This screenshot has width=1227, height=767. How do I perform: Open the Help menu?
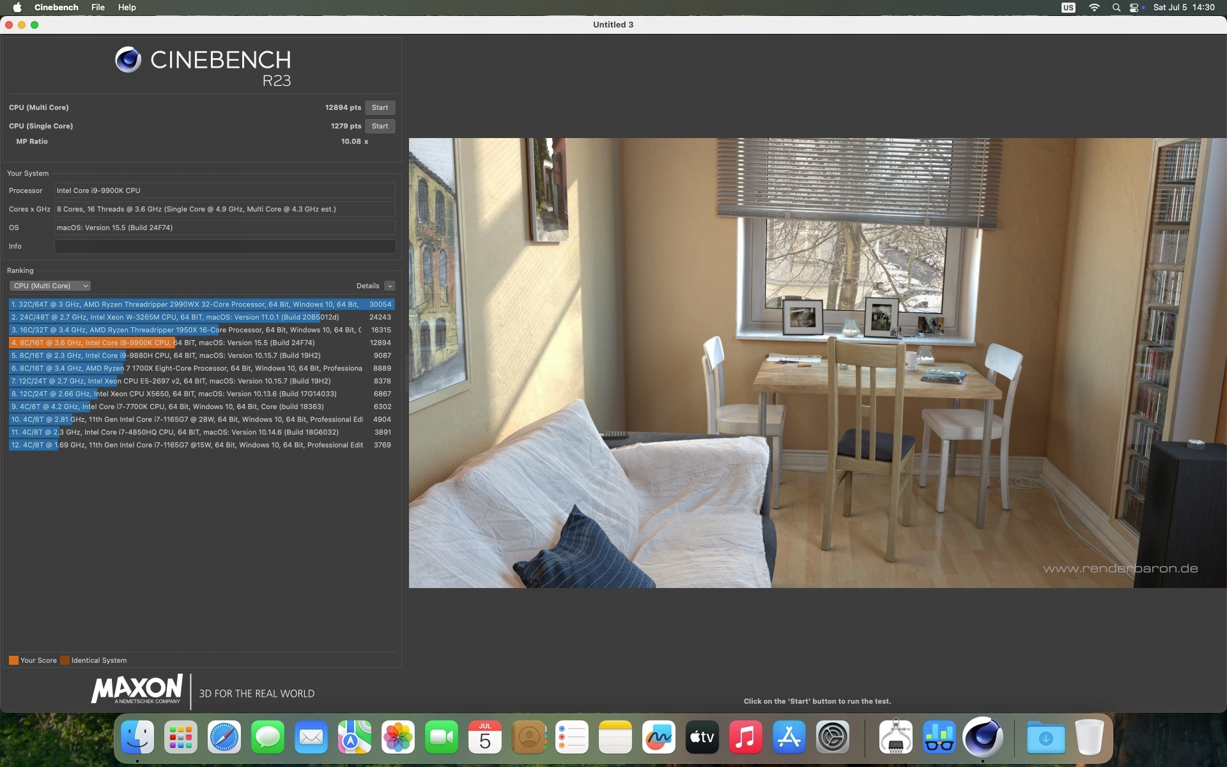pos(127,7)
